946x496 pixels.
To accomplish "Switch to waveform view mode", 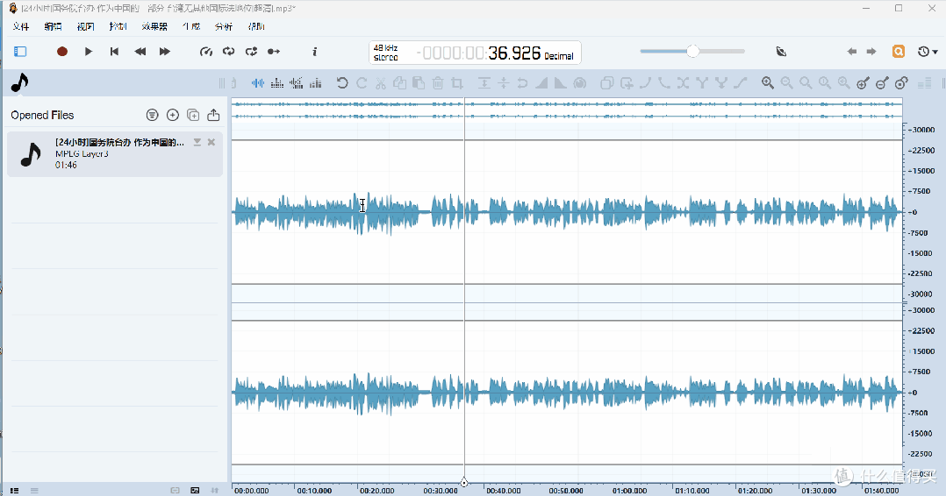I will [x=258, y=83].
